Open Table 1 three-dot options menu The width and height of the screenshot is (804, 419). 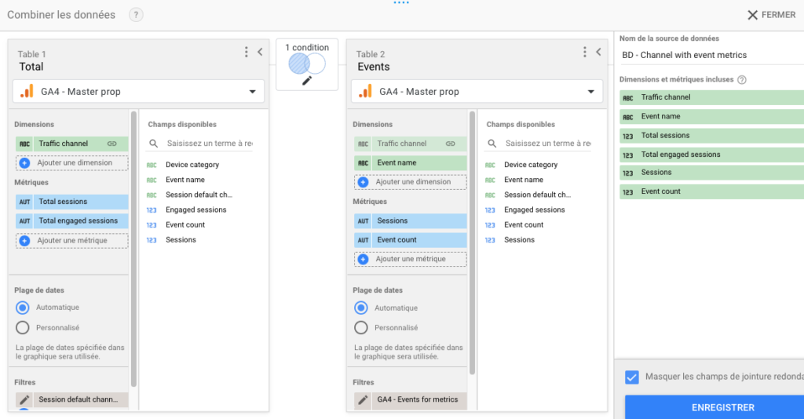point(246,52)
